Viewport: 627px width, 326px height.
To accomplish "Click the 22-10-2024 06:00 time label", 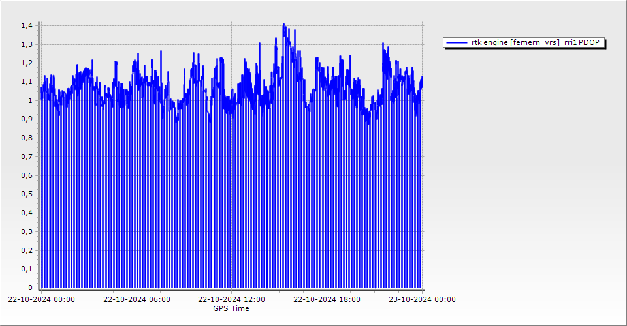I will (137, 300).
